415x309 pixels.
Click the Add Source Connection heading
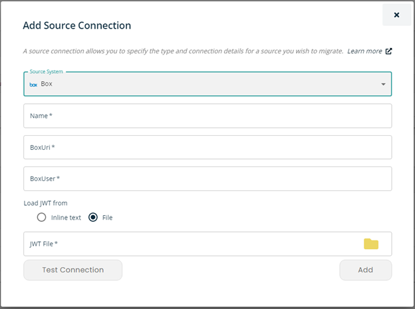tap(76, 25)
